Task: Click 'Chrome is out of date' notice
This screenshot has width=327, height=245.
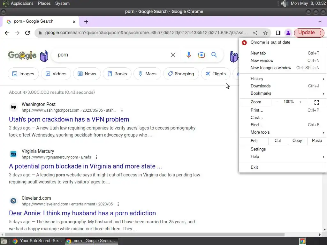Action: pyautogui.click(x=283, y=42)
